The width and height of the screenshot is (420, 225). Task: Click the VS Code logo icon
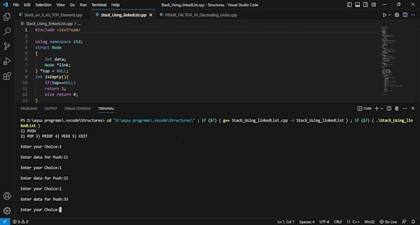(5, 4)
